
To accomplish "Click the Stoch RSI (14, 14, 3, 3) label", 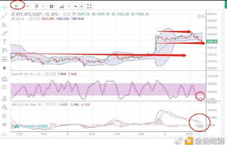I will click(26, 74).
